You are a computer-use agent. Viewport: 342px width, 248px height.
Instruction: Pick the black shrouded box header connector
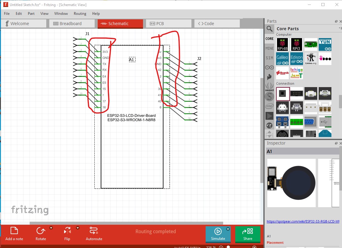point(296,93)
